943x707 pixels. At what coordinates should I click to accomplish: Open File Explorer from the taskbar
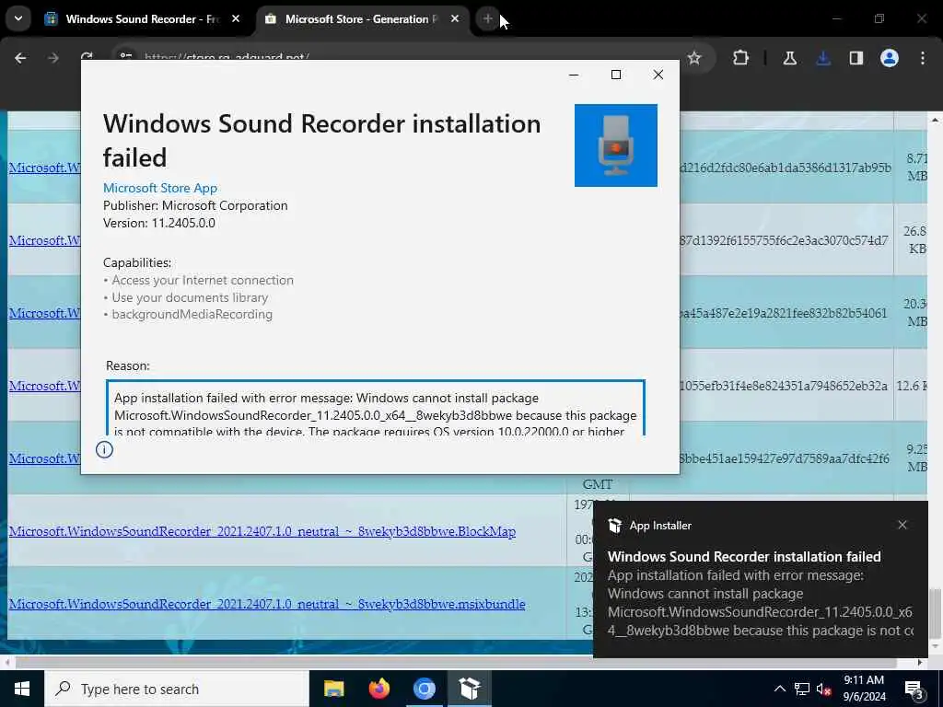point(333,689)
